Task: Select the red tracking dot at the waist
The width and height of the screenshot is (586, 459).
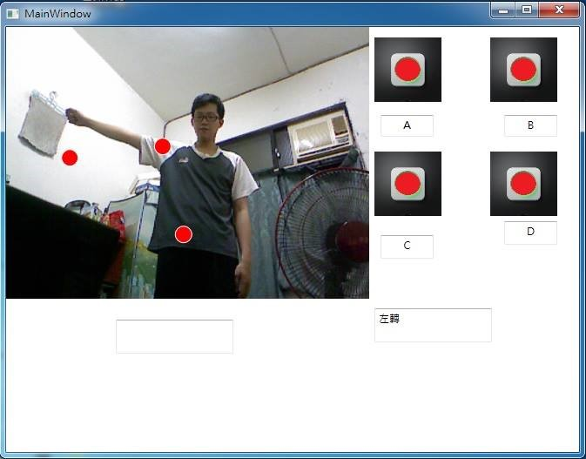Action: pyautogui.click(x=183, y=234)
